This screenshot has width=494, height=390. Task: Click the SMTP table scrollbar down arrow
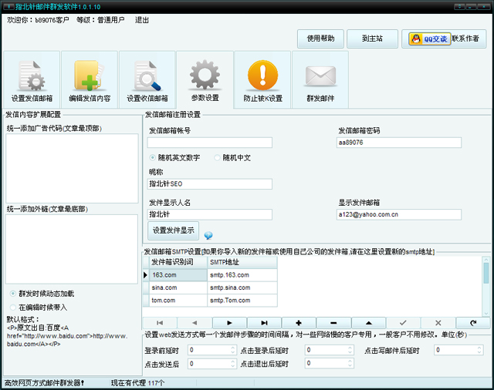tap(486, 313)
